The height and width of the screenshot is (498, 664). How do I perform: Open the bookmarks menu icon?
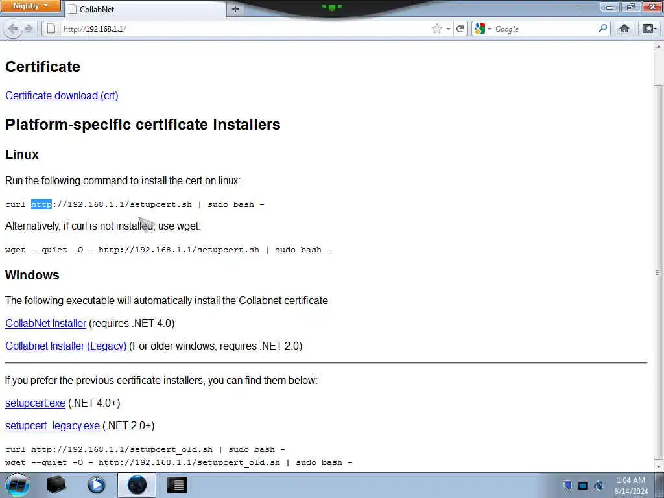click(x=648, y=29)
